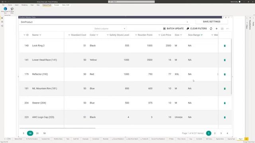Switch to Report view in left sidebar
Screen dimensions: 255x143
point(2,18)
